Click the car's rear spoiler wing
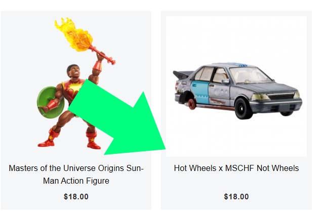The image size is (324, 216). click(182, 74)
